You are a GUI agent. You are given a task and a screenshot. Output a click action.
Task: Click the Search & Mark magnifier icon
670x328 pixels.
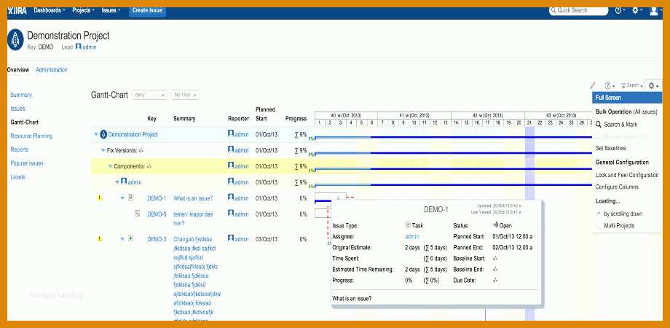click(599, 125)
